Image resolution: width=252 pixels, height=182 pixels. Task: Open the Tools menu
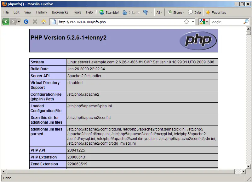[x=77, y=12]
